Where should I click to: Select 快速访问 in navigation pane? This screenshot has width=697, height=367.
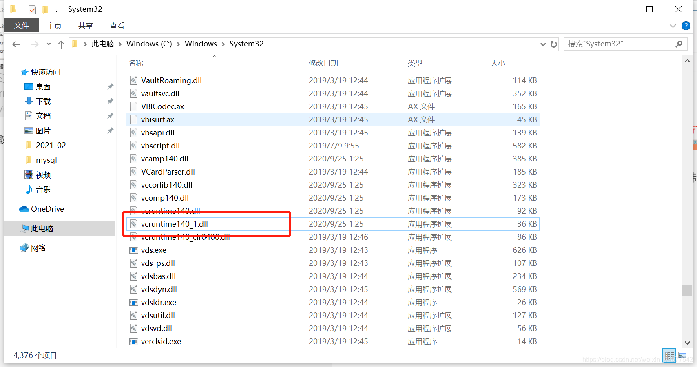pyautogui.click(x=46, y=72)
